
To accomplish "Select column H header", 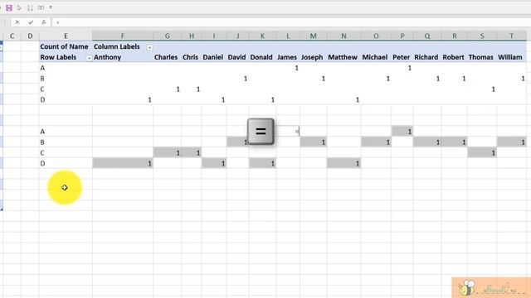I will pyautogui.click(x=192, y=36).
